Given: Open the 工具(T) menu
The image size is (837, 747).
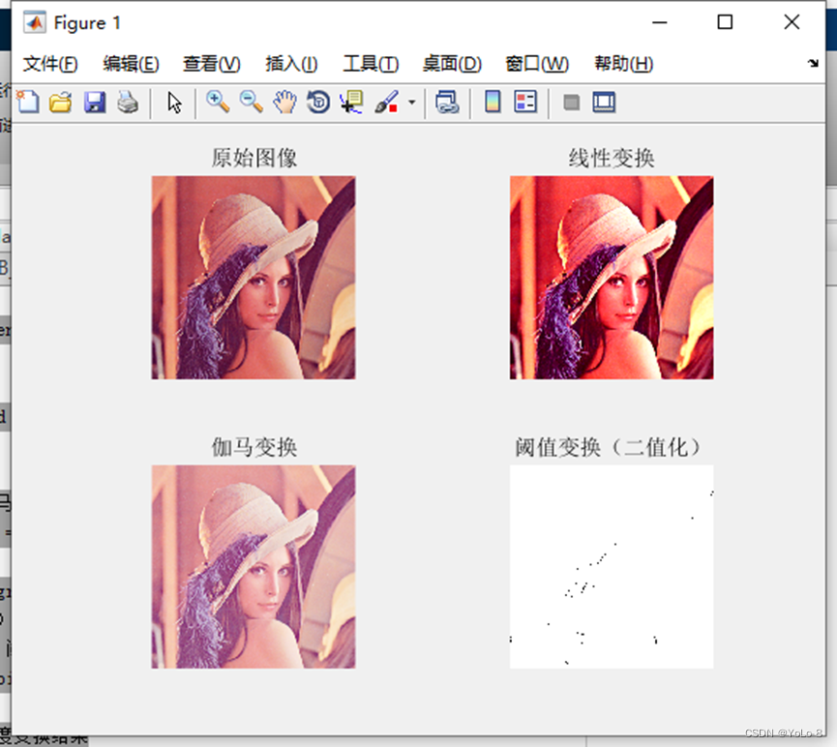Looking at the screenshot, I should (371, 64).
